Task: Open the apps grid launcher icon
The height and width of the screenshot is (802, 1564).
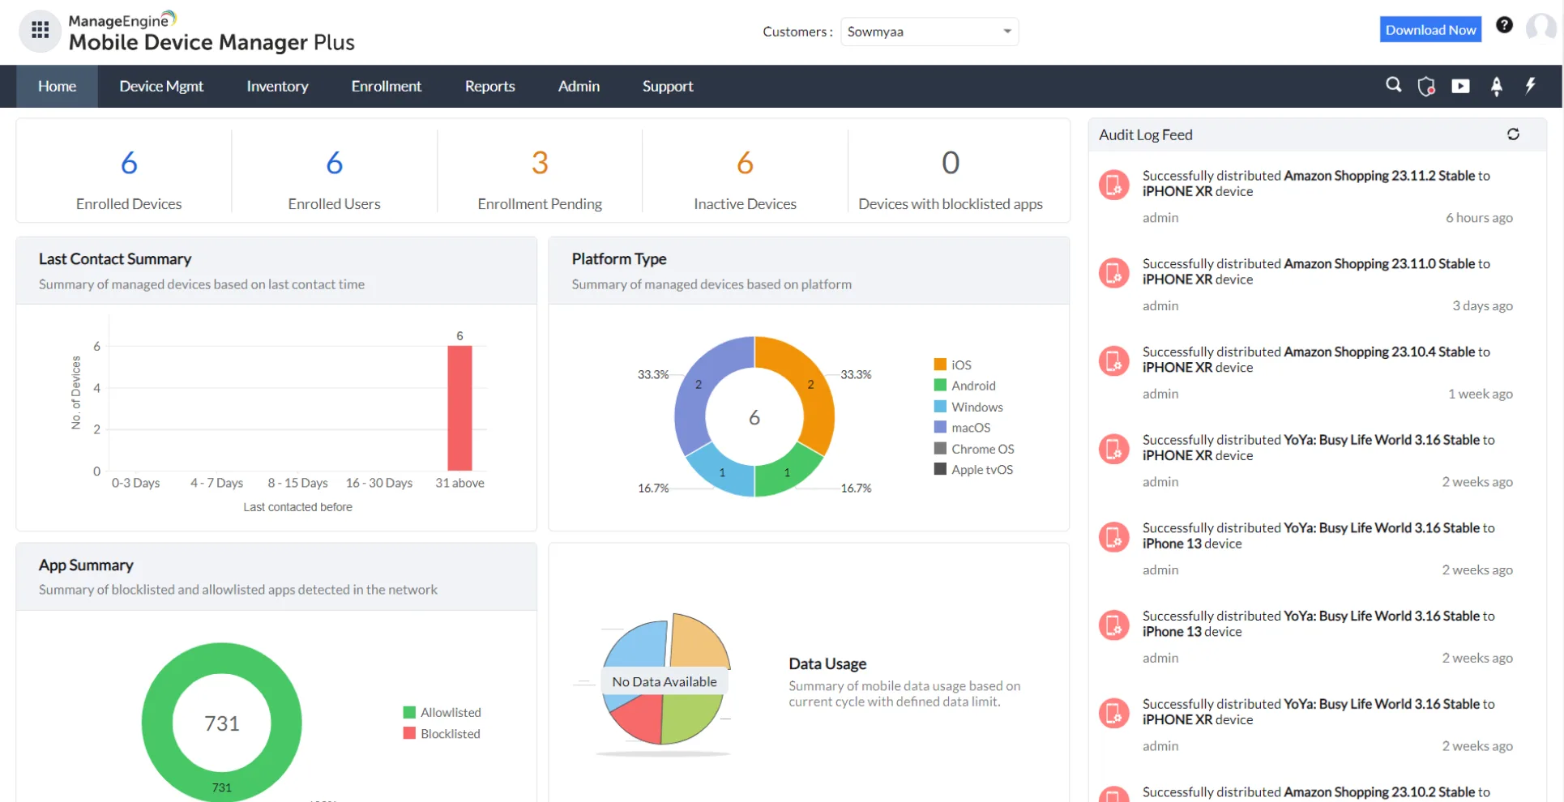Action: click(x=40, y=31)
